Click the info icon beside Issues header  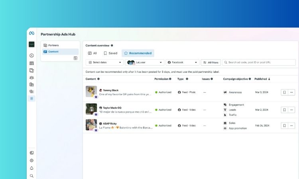pos(212,79)
